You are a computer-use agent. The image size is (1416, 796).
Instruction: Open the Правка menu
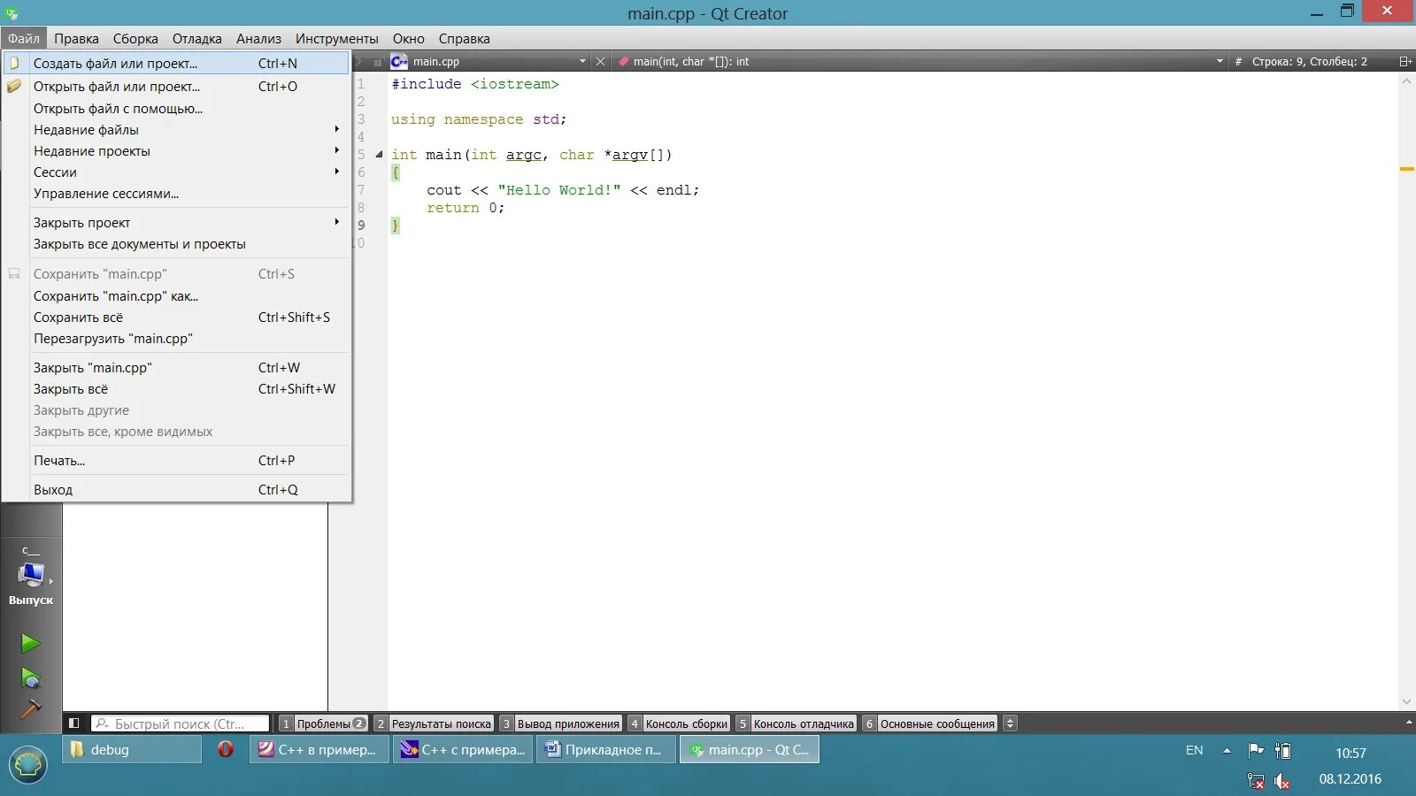click(x=76, y=38)
